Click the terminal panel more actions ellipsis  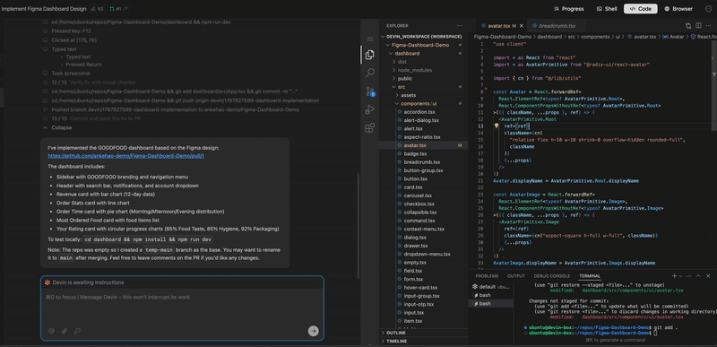pos(689,275)
